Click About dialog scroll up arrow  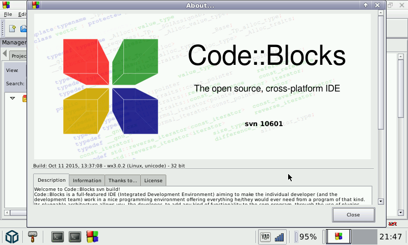point(381,12)
